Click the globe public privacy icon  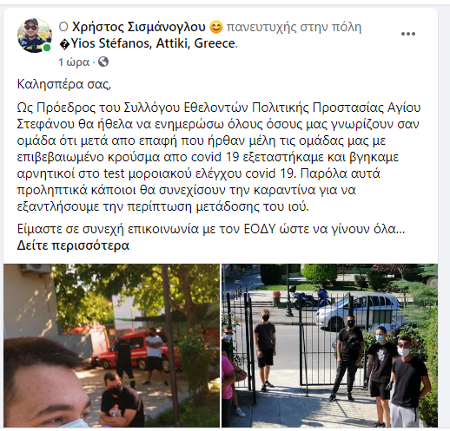coord(103,62)
